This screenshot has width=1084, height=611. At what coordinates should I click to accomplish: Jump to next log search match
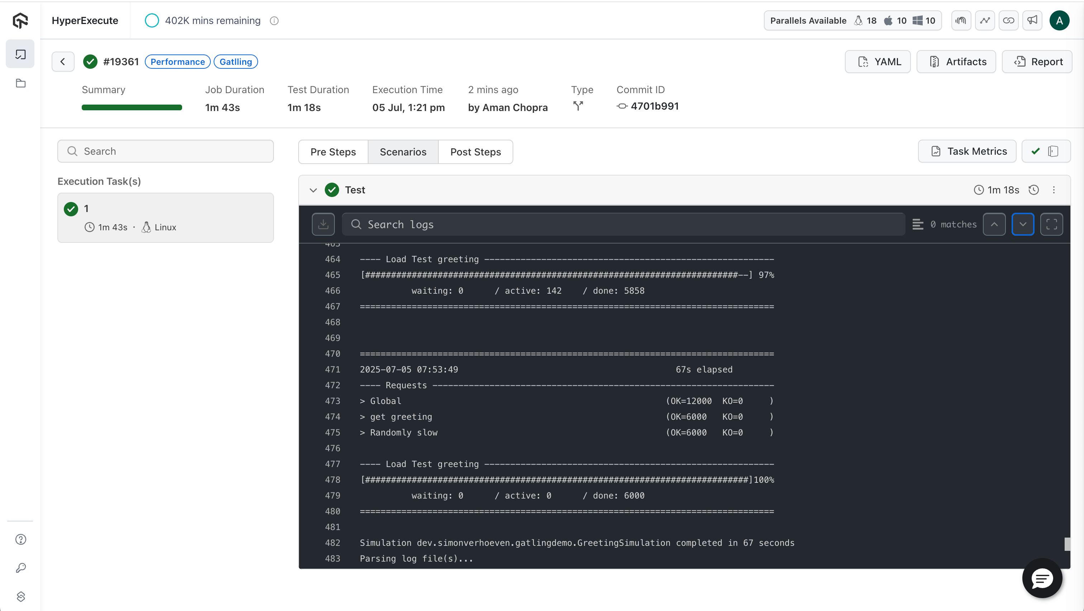pos(1023,224)
